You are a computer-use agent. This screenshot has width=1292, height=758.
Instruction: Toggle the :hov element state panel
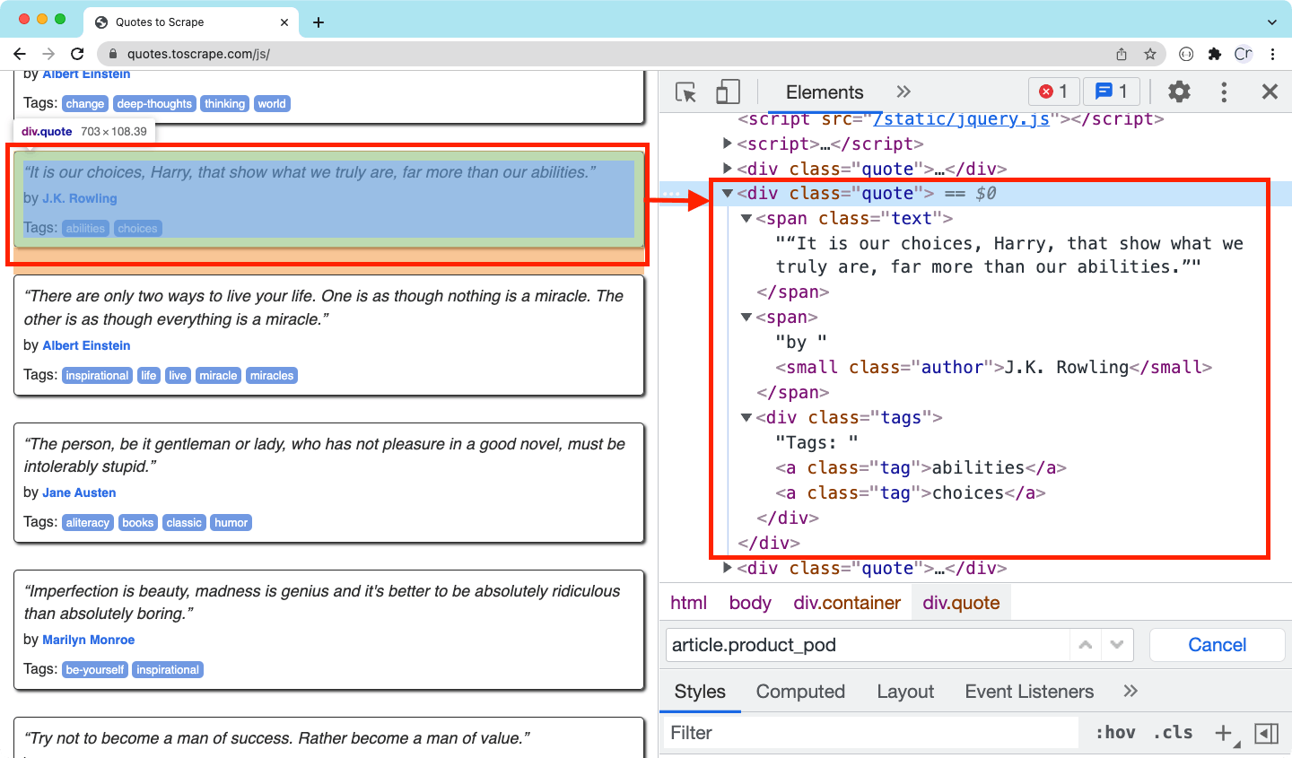[x=1115, y=733]
